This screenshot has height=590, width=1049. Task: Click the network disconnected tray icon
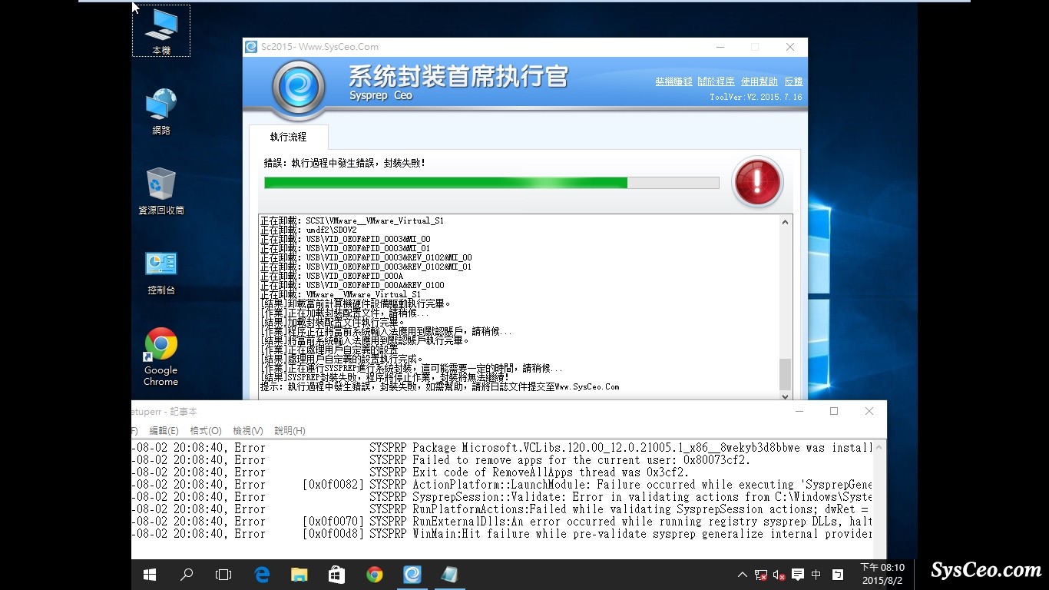pyautogui.click(x=761, y=575)
